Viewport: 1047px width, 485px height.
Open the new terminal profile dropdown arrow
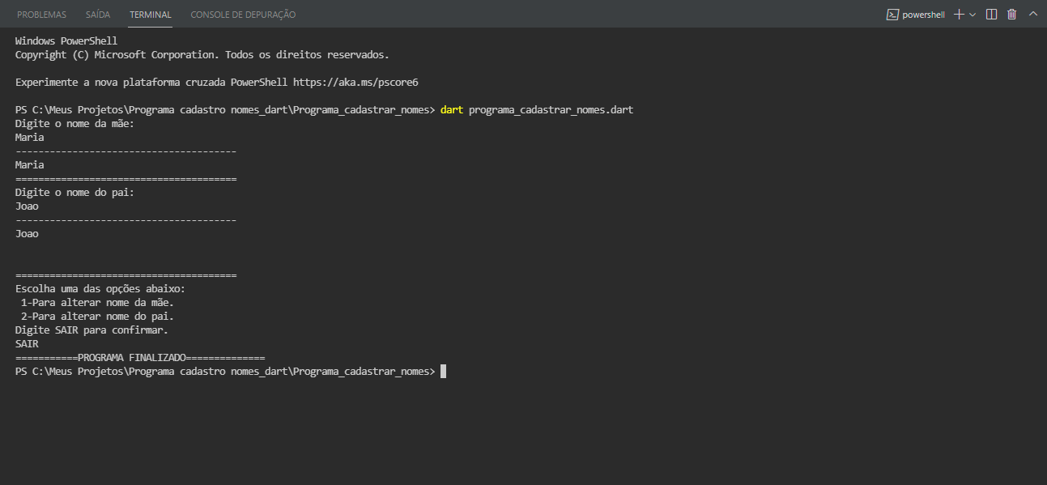coord(973,15)
